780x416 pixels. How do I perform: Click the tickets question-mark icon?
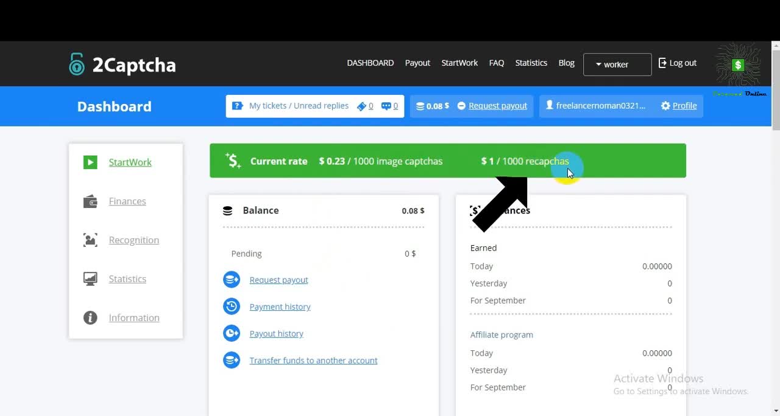pyautogui.click(x=238, y=106)
